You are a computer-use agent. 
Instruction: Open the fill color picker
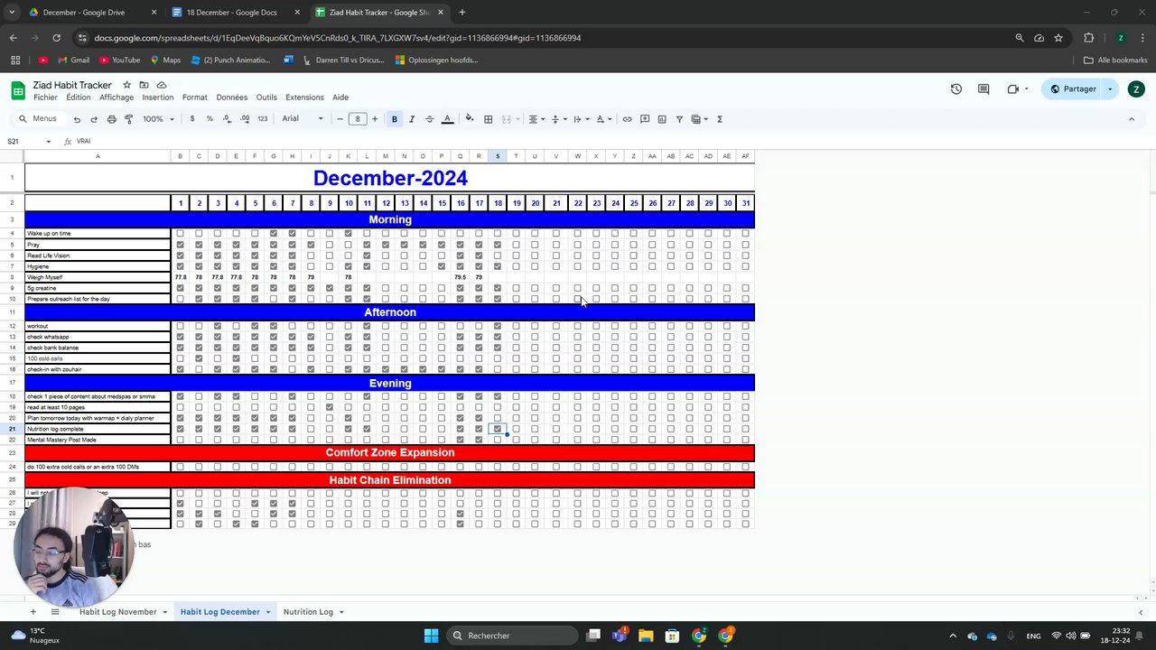point(469,119)
